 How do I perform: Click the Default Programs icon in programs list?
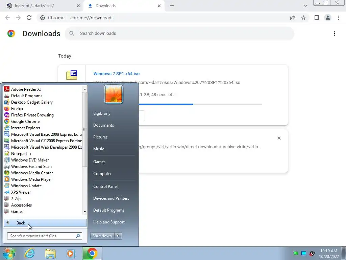(7, 95)
